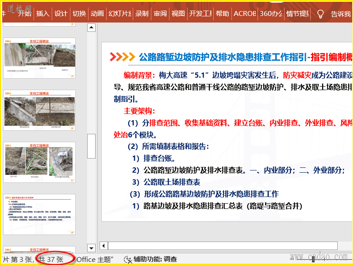
Task: Click the thumbnail panel scroll down arrow
Action: coord(91,248)
